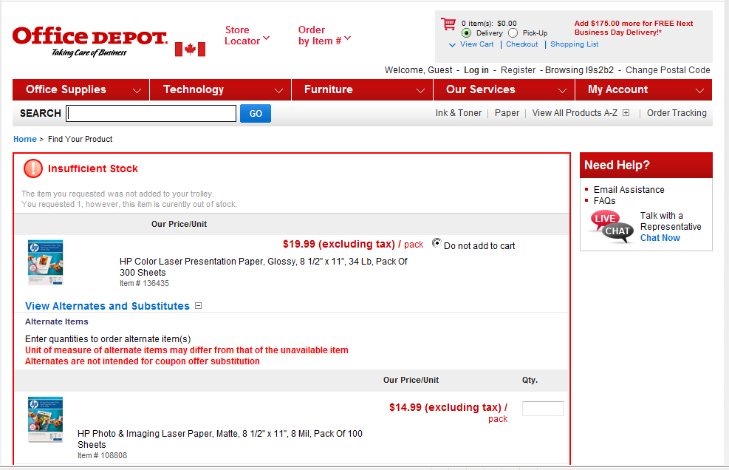Click HP Color Laser Presentation Paper title
729x470 pixels.
click(263, 267)
